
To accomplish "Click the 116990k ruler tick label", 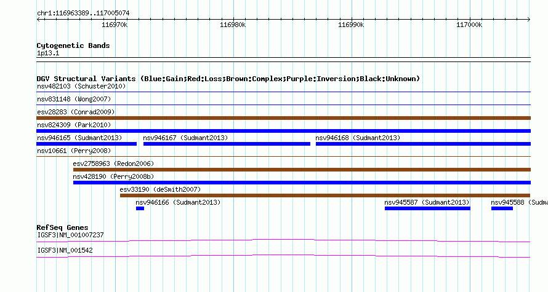I will point(351,25).
